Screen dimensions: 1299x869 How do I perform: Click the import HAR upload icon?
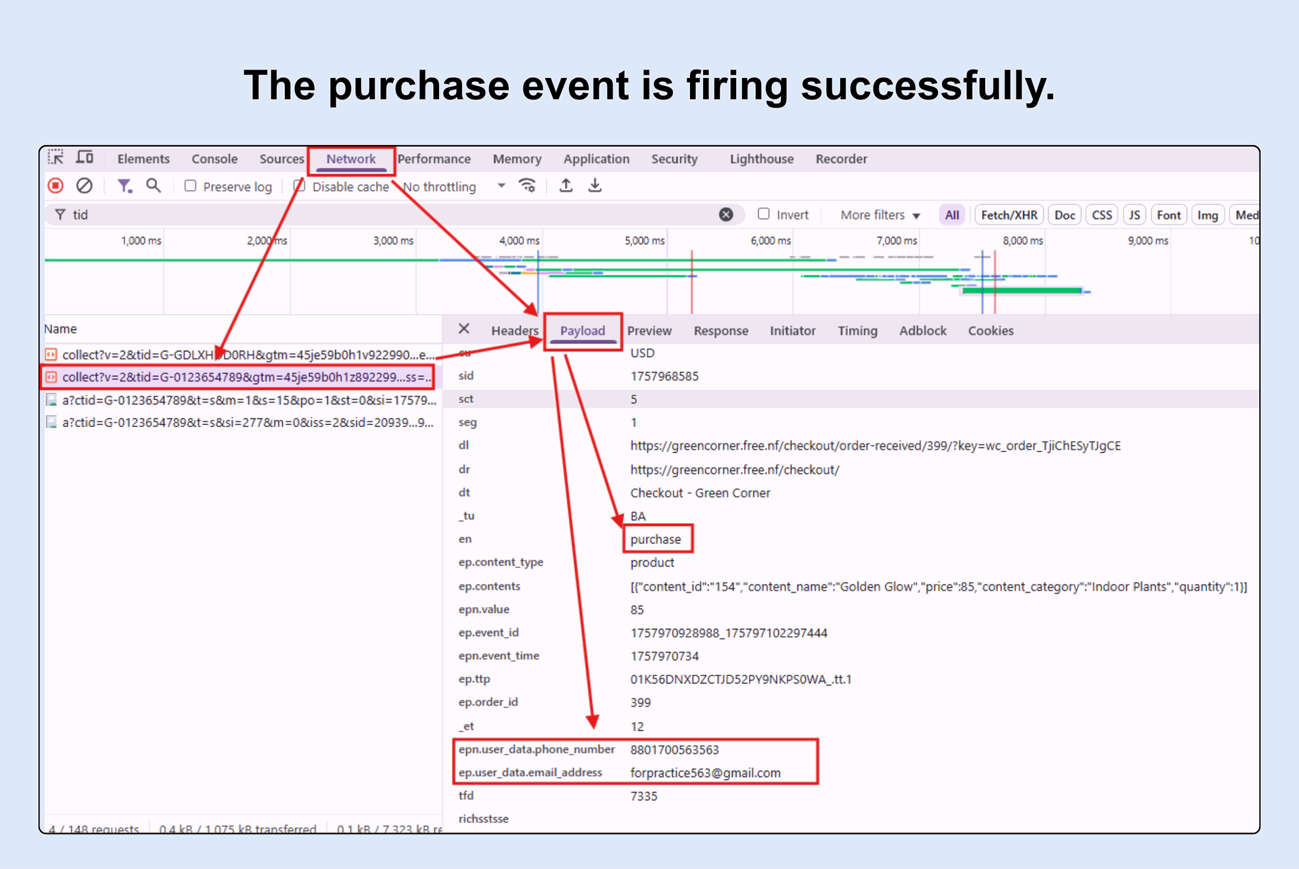(x=566, y=185)
